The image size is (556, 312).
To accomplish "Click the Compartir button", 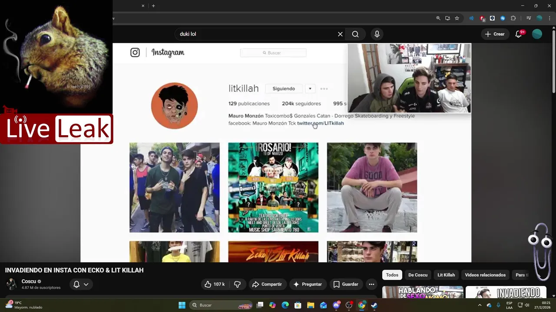I will coord(267,284).
